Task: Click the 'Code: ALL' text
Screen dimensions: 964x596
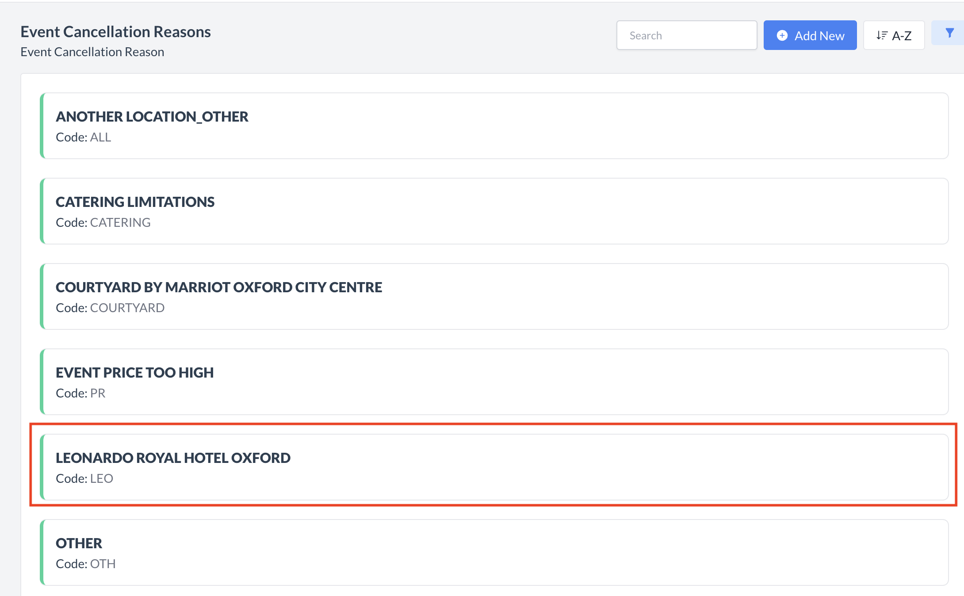Action: [x=84, y=137]
